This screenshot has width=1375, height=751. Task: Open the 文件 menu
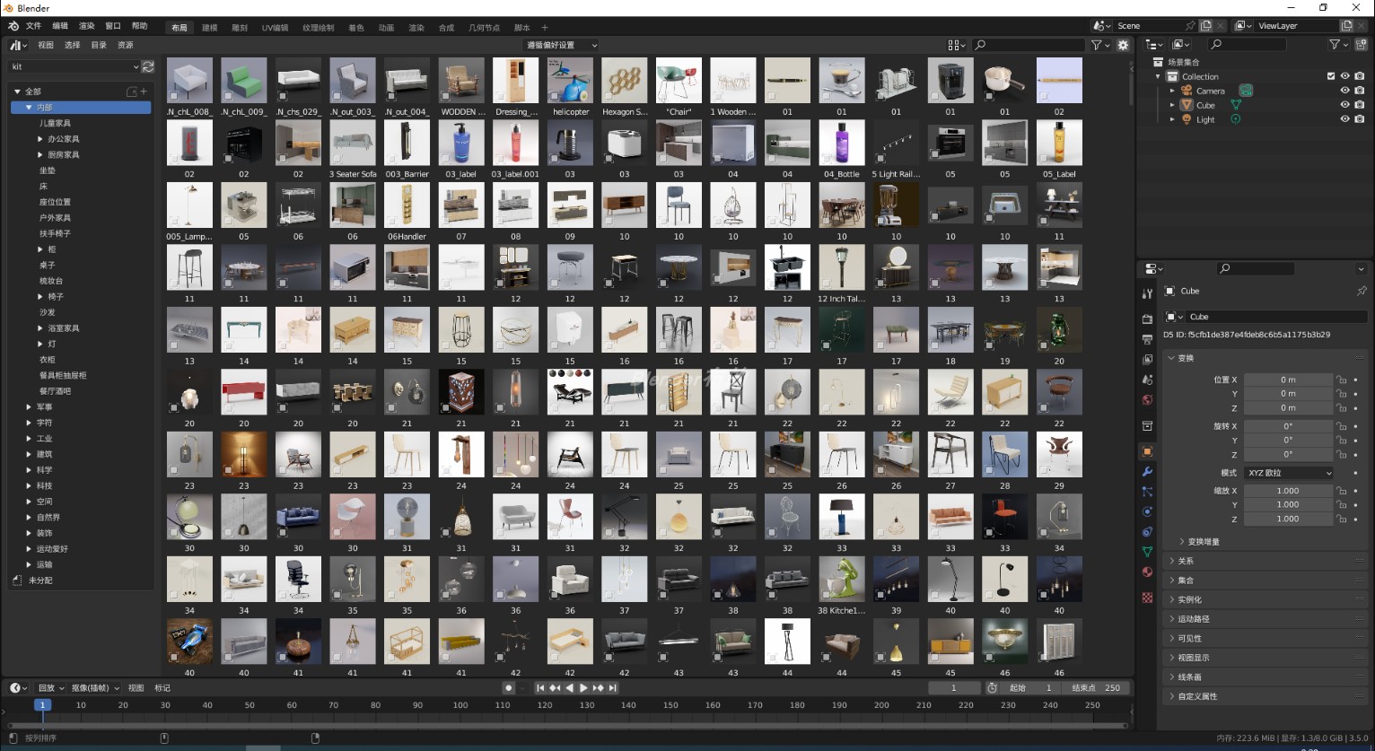(x=33, y=26)
